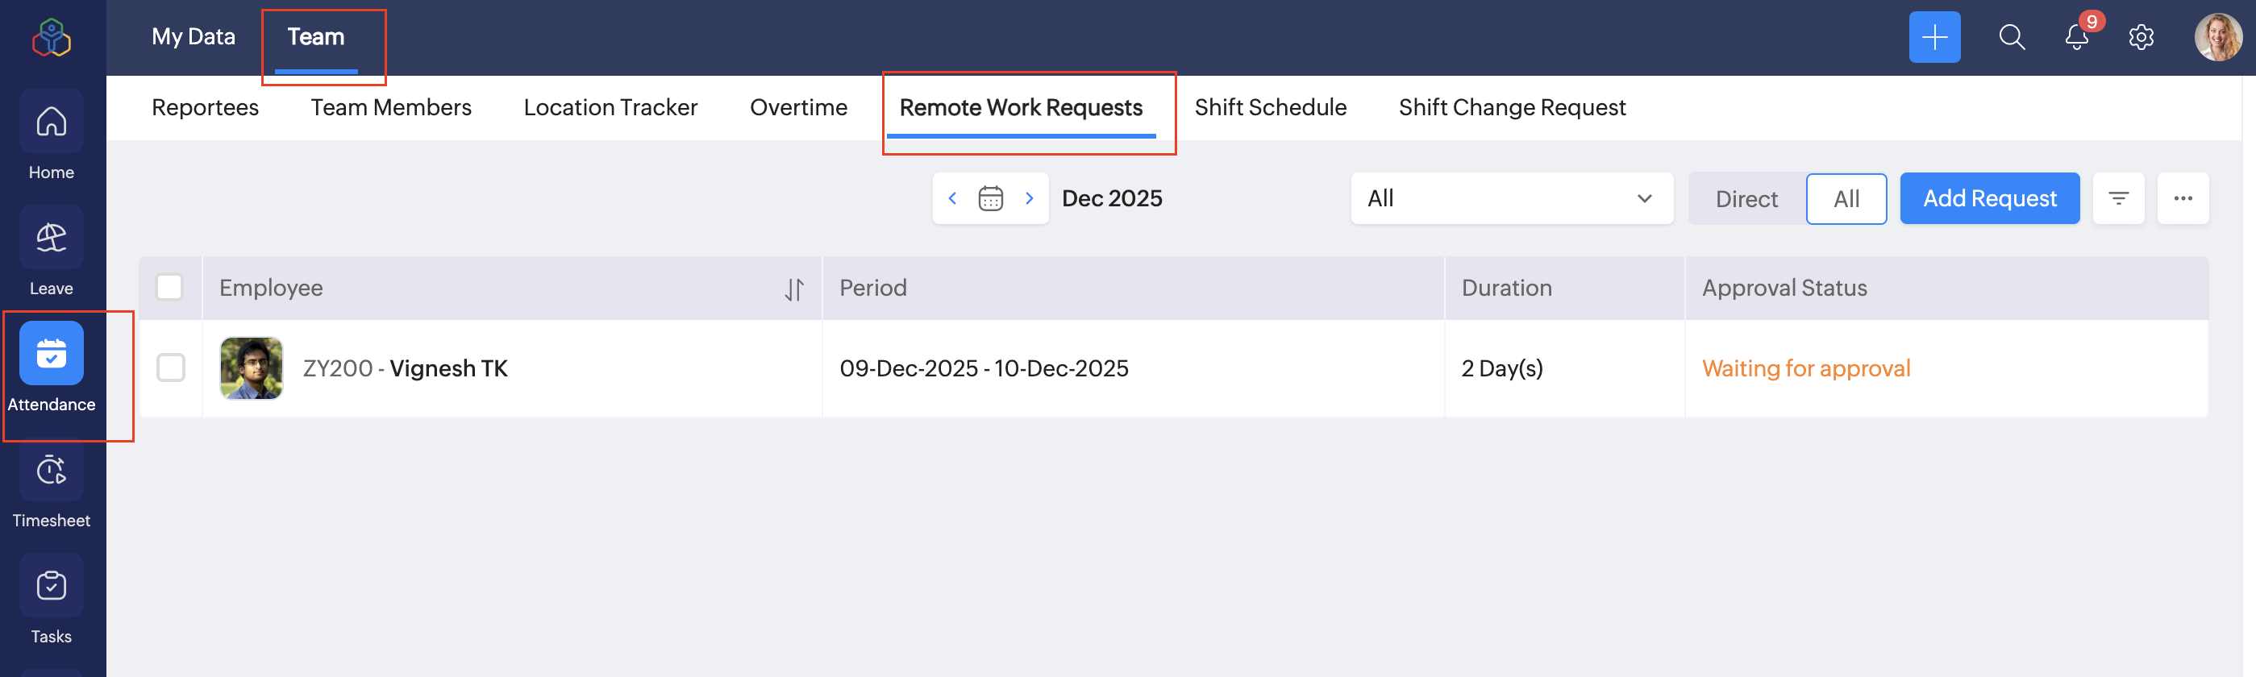Open the filter icon beside Add Request
This screenshot has height=677, width=2256.
(x=2117, y=199)
